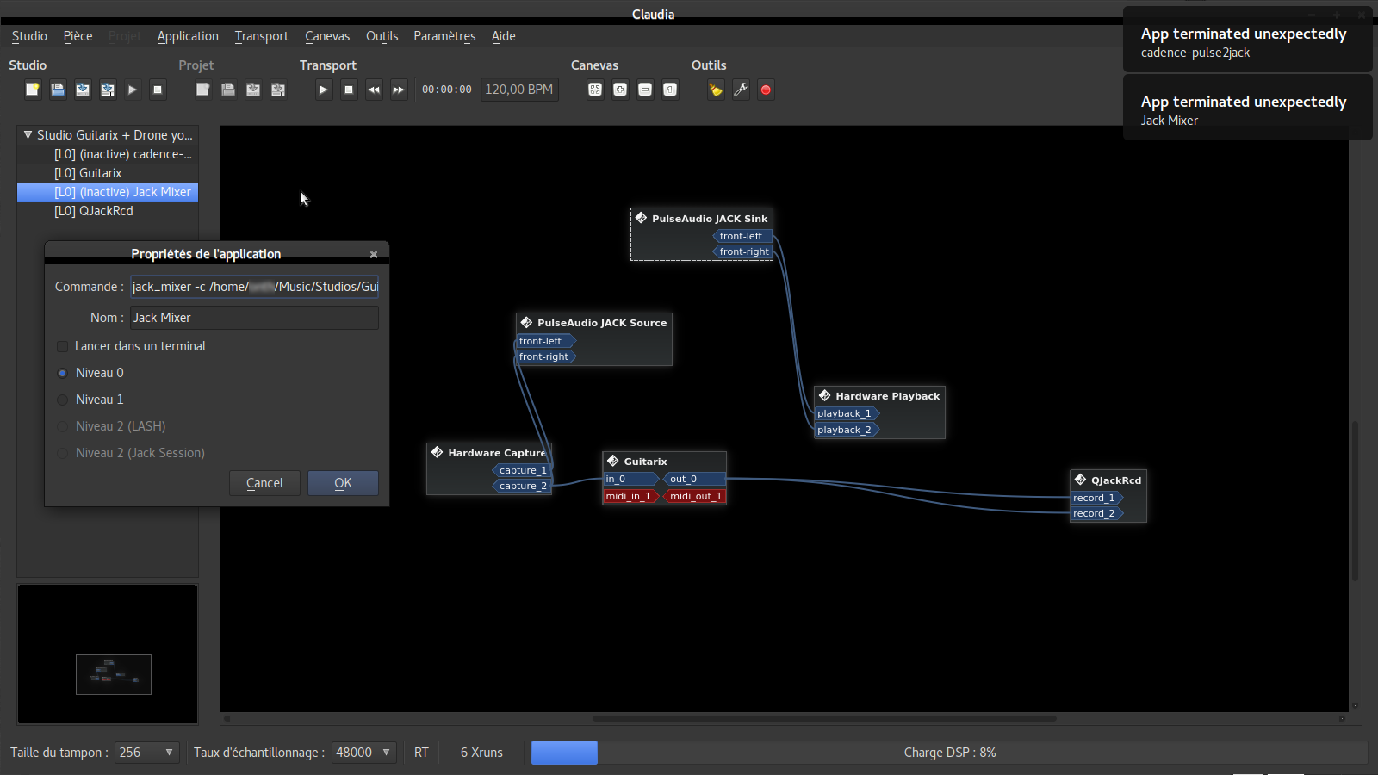Viewport: 1378px width, 775px height.
Task: Click the OK button in properties dialog
Action: pos(343,483)
